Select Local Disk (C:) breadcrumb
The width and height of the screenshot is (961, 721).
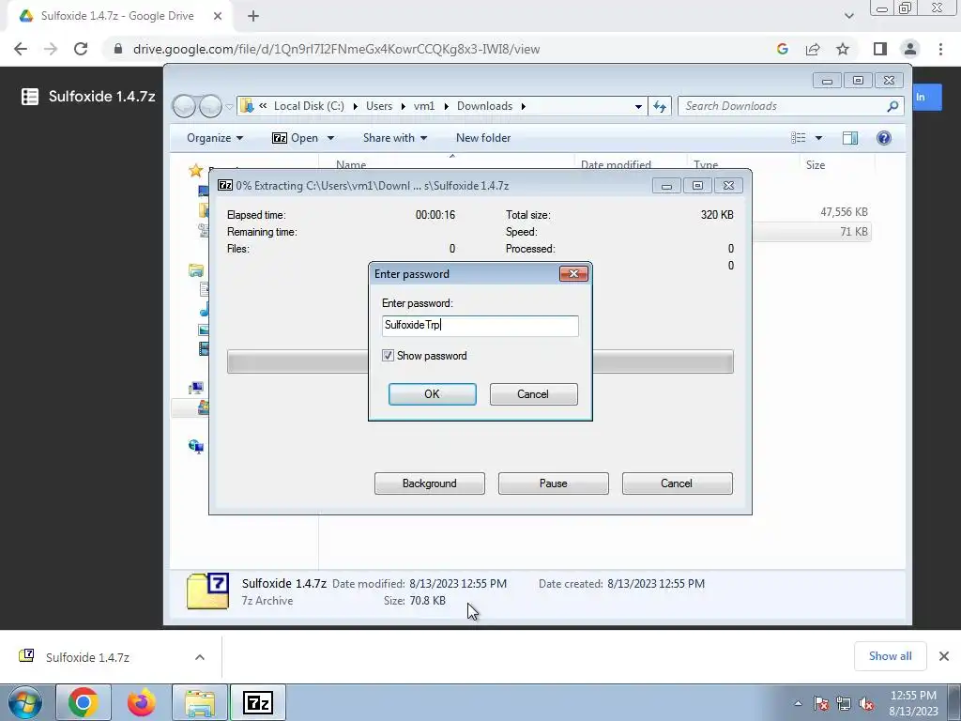[309, 106]
